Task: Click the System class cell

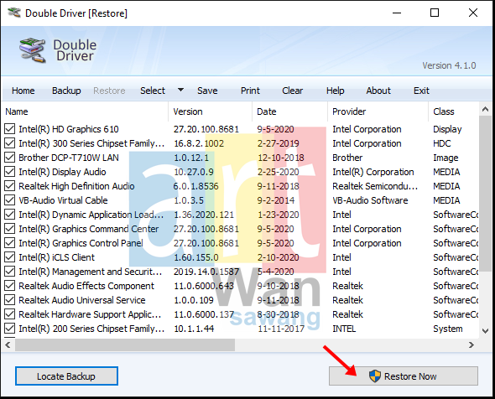Action: [448, 329]
